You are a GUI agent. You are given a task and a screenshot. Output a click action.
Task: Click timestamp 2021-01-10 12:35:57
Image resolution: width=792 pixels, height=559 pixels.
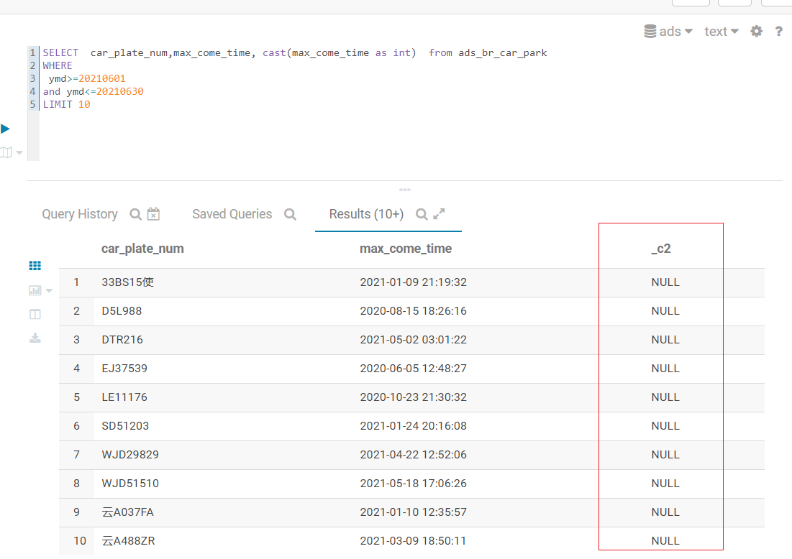pos(413,512)
